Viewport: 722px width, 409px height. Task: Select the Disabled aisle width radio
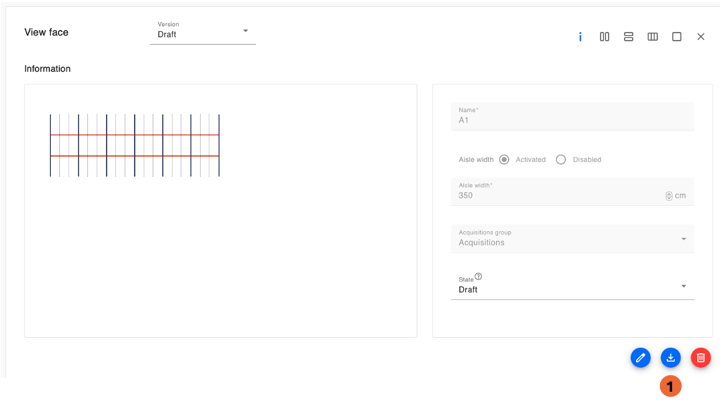coord(561,160)
